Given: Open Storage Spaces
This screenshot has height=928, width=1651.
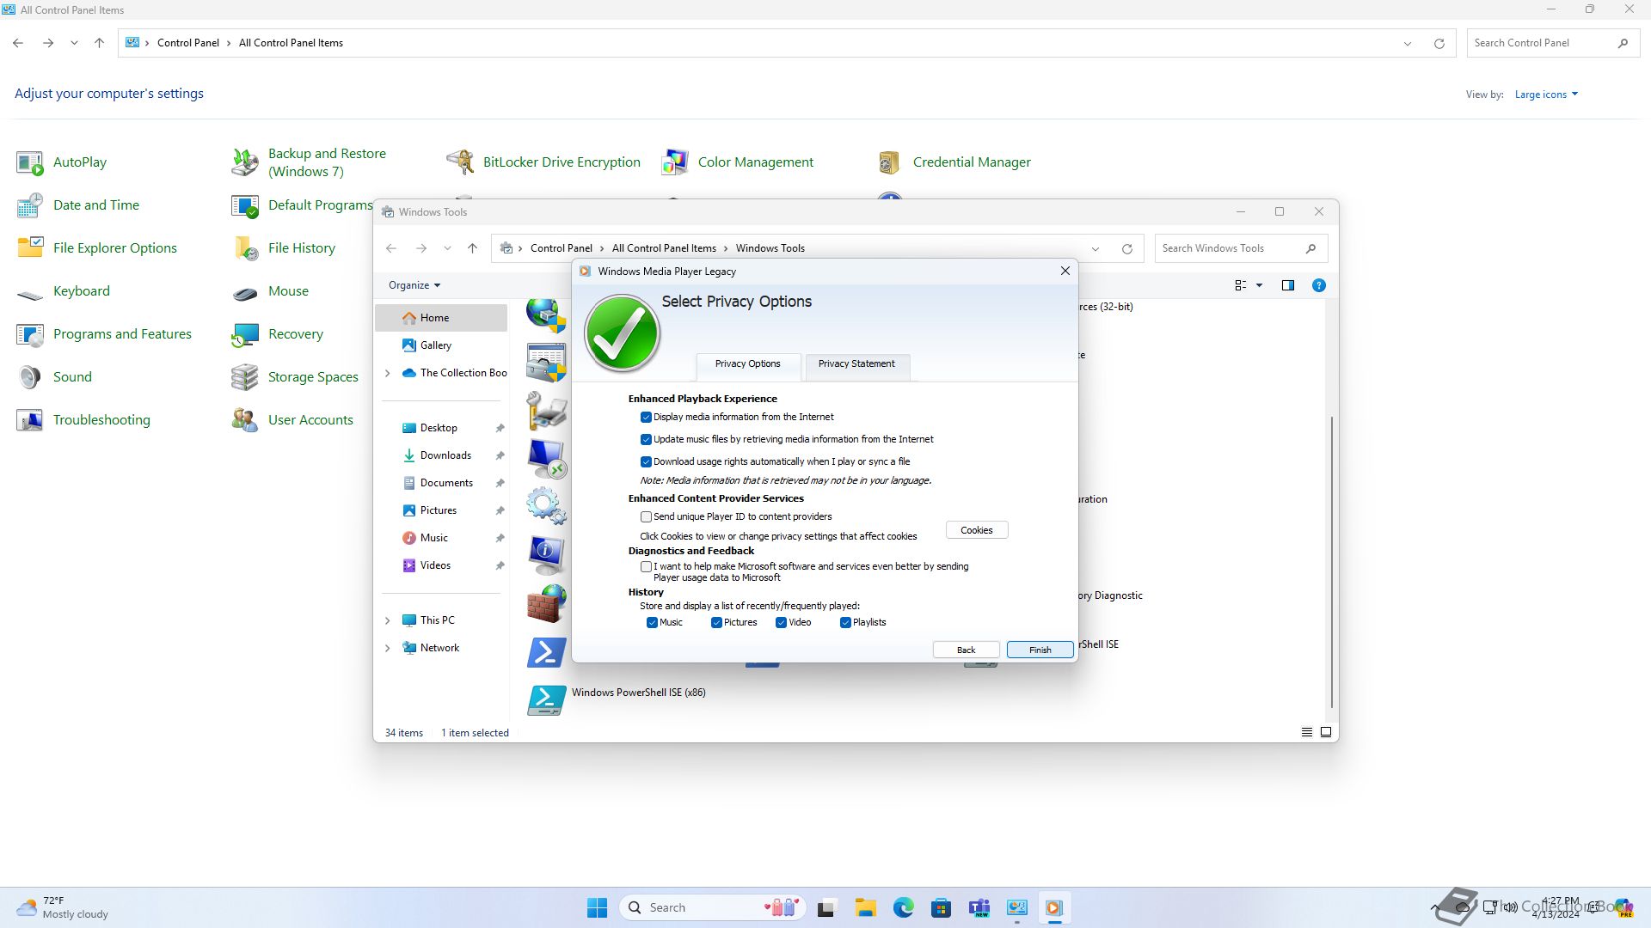Looking at the screenshot, I should 295,377.
